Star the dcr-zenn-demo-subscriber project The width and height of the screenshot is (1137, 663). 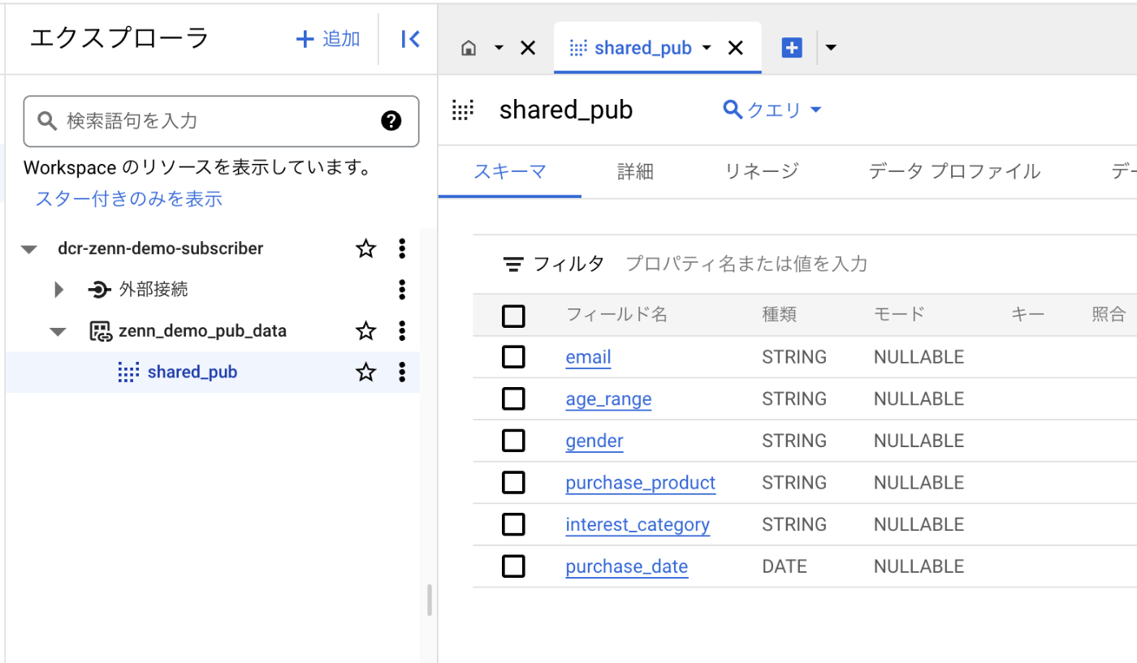pos(366,249)
